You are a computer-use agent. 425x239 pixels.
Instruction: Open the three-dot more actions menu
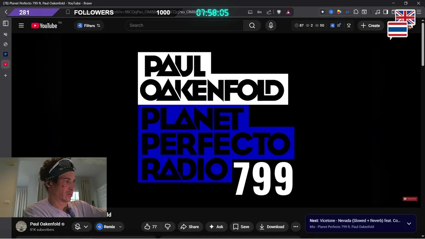pyautogui.click(x=296, y=227)
